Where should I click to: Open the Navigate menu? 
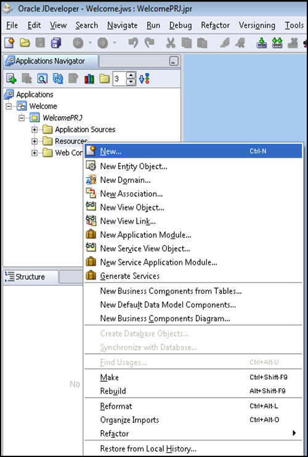coord(122,25)
